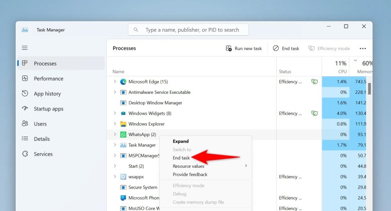Open the Startup apps sidebar tab
Screen dimensions: 391x211
tap(61, 109)
